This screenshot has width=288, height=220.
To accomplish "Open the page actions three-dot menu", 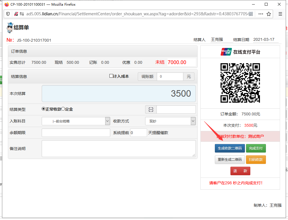I will pos(261,14).
